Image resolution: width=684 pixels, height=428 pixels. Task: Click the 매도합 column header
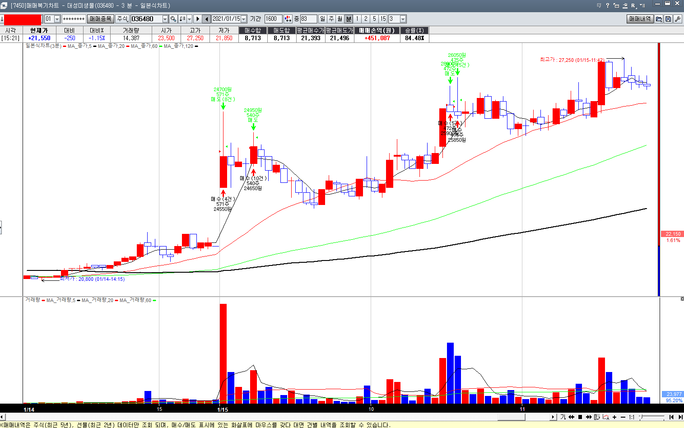[x=282, y=30]
